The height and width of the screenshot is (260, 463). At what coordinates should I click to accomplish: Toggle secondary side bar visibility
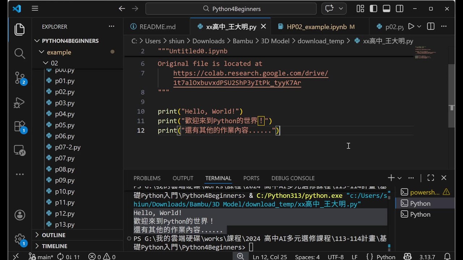tap(399, 9)
